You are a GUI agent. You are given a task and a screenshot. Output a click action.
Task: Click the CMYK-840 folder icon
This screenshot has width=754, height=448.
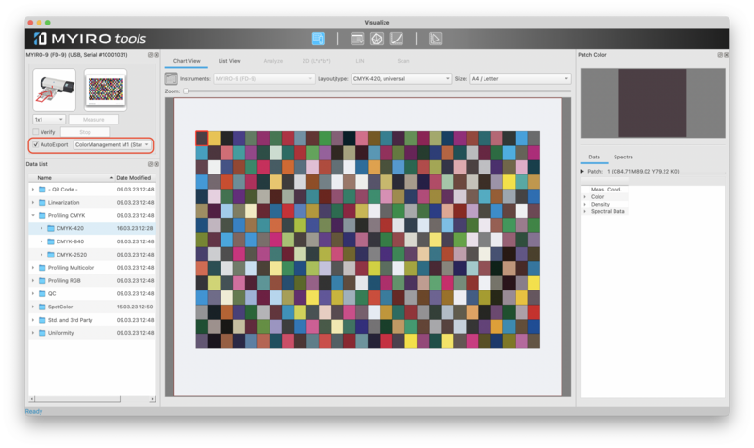51,241
